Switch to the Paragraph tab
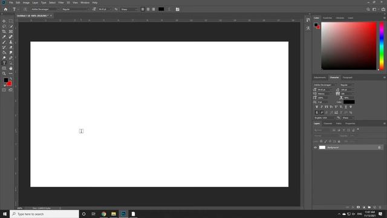The width and height of the screenshot is (387, 218). 347,78
